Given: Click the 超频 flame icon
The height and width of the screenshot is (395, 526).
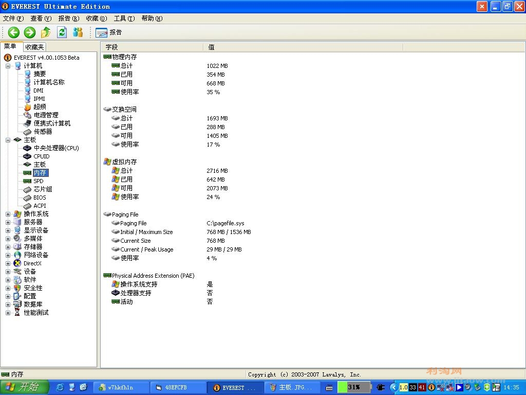Looking at the screenshot, I should click(x=28, y=107).
